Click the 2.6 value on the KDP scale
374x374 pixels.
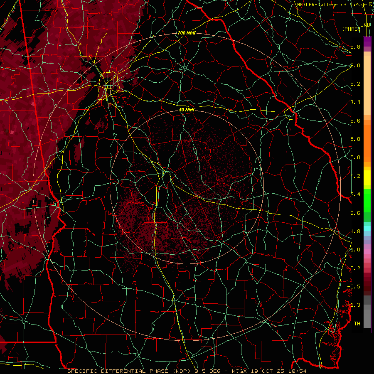click(355, 213)
